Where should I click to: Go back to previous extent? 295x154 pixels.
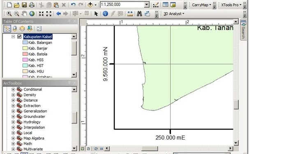click(x=58, y=14)
